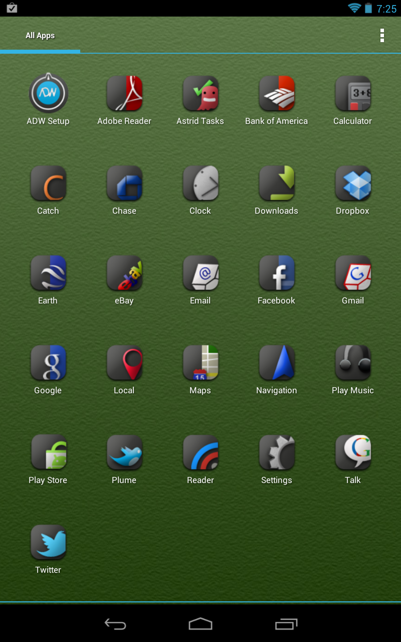Start the Navigation app
The height and width of the screenshot is (642, 401).
tap(277, 363)
